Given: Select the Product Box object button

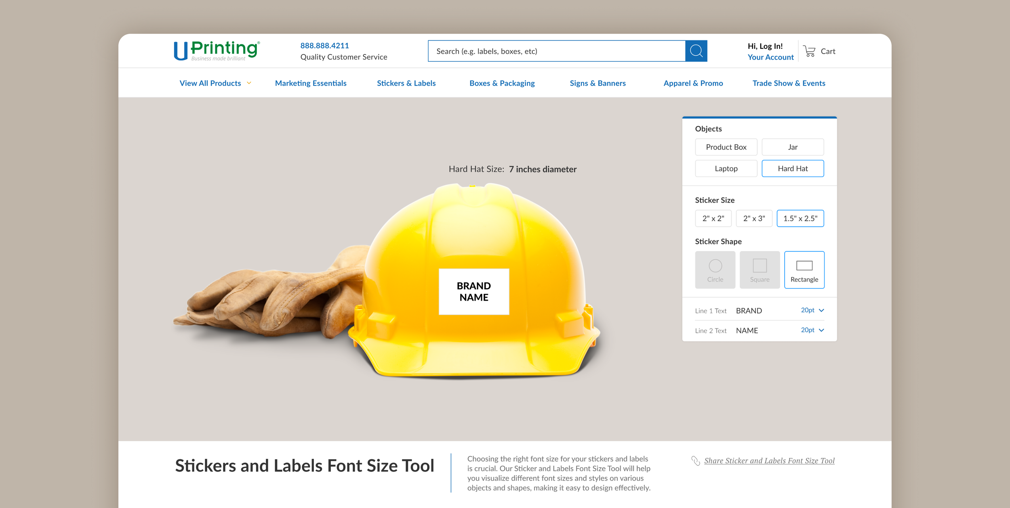Looking at the screenshot, I should click(726, 147).
